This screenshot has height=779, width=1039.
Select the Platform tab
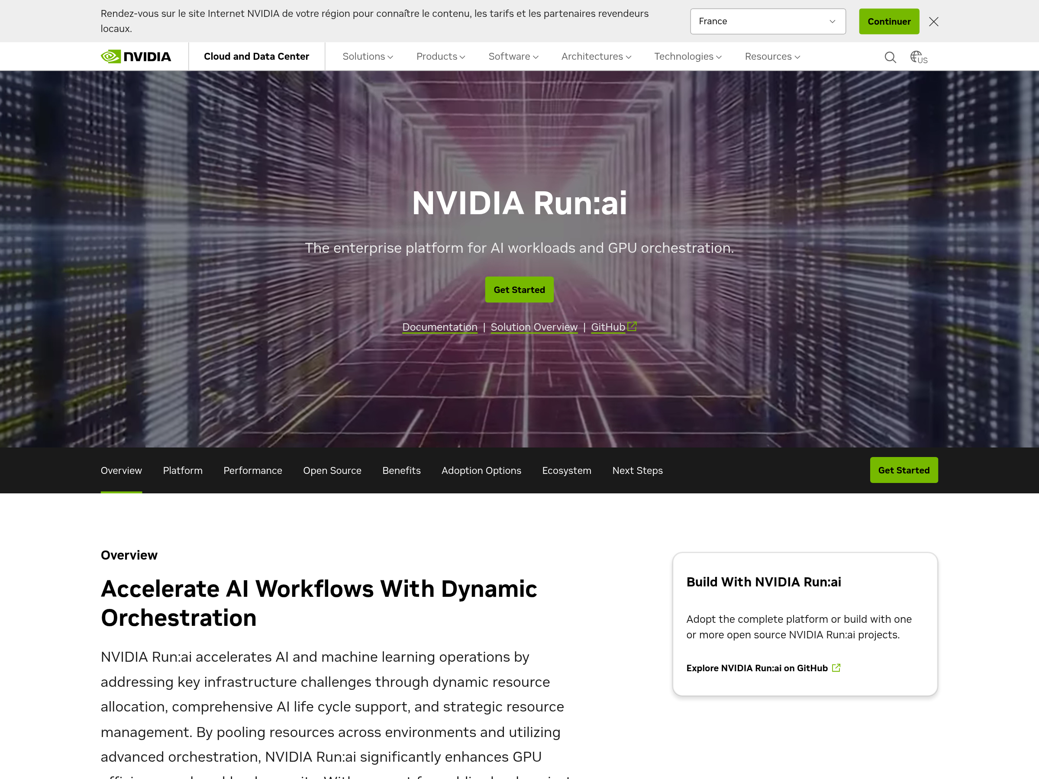pyautogui.click(x=182, y=470)
